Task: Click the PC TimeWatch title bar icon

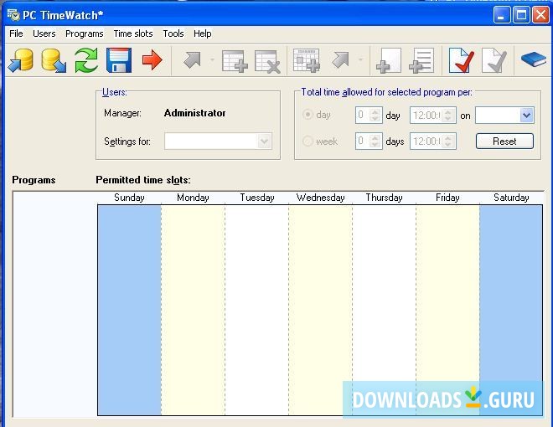Action: [13, 15]
